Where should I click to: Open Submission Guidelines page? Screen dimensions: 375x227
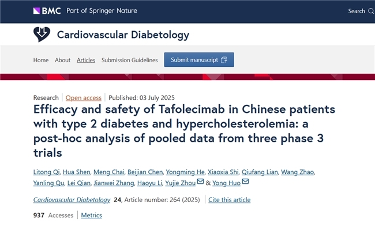click(x=130, y=60)
